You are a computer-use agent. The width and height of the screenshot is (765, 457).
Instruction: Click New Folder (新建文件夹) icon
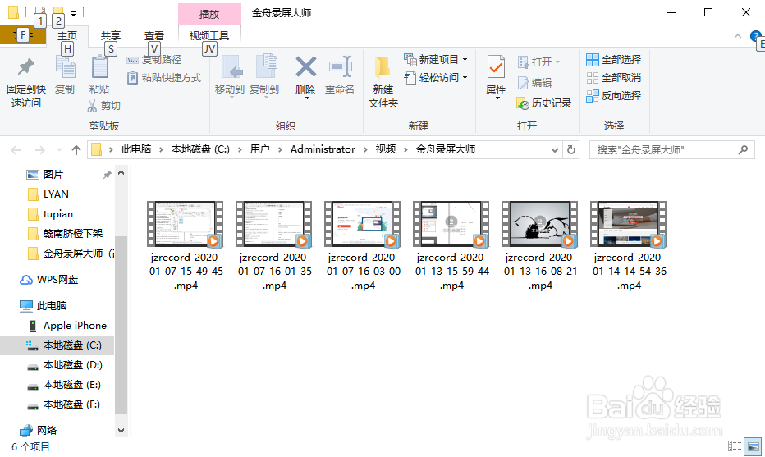click(382, 66)
